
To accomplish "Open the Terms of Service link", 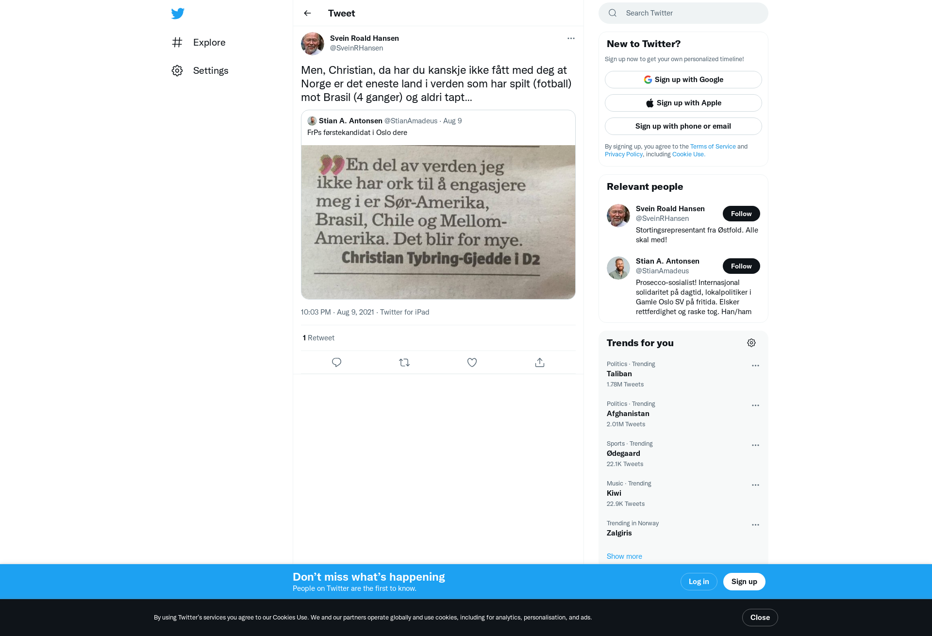I will 713,146.
